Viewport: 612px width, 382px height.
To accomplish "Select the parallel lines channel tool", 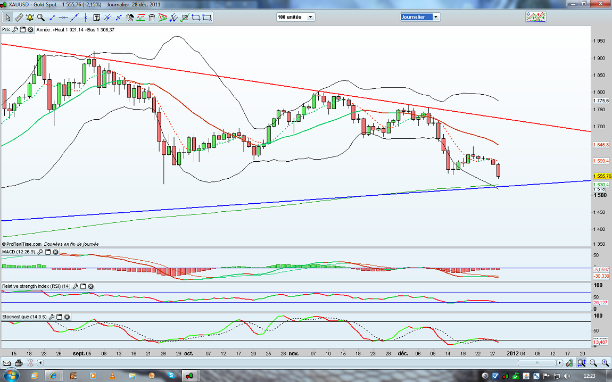I will (x=107, y=18).
